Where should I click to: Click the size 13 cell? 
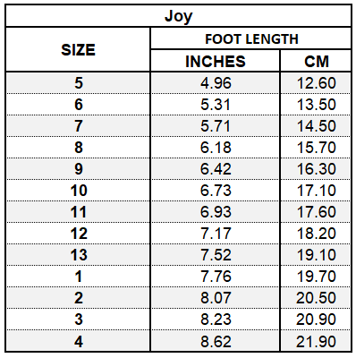tap(78, 255)
